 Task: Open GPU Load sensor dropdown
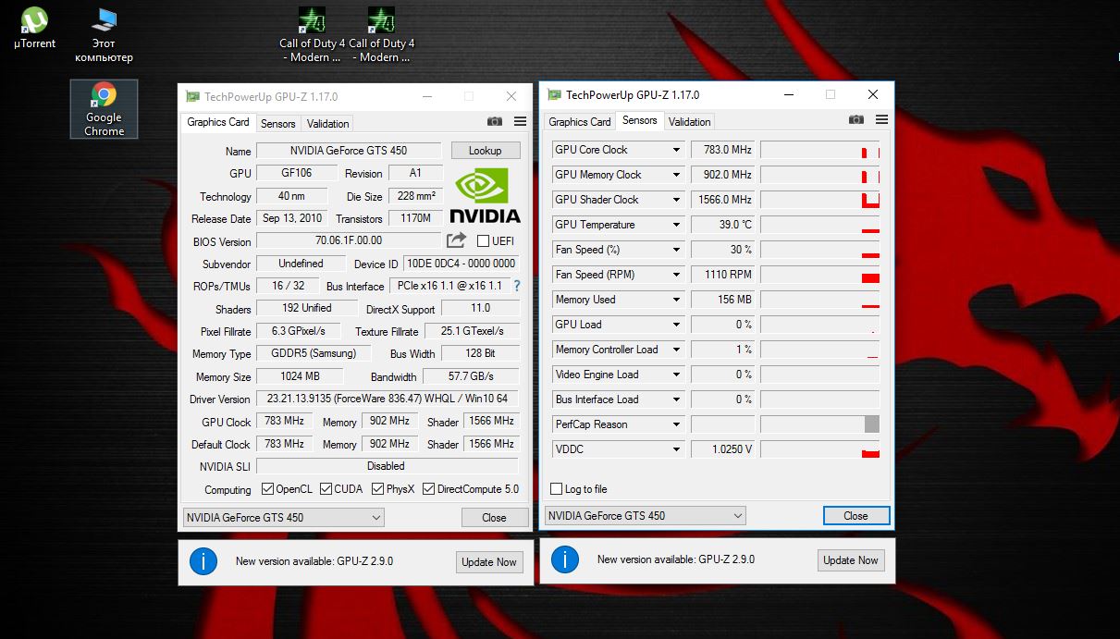coord(676,325)
